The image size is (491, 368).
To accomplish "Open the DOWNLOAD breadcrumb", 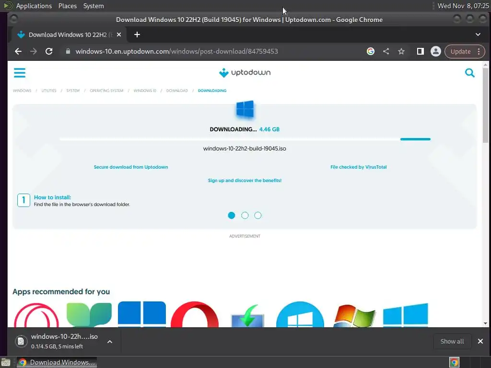I will click(177, 91).
